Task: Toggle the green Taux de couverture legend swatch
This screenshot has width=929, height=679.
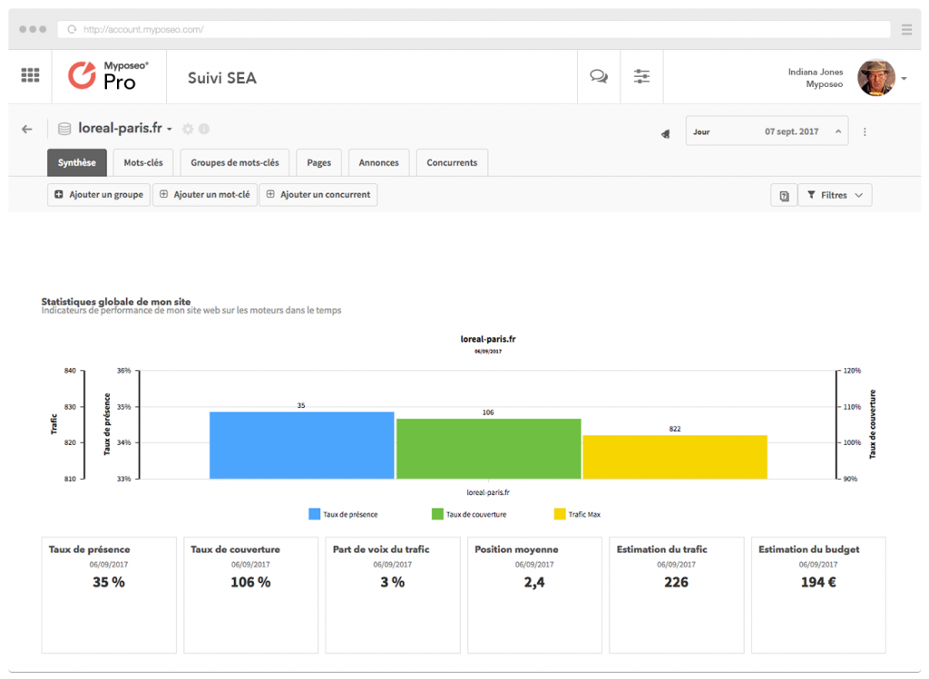Action: pos(438,514)
